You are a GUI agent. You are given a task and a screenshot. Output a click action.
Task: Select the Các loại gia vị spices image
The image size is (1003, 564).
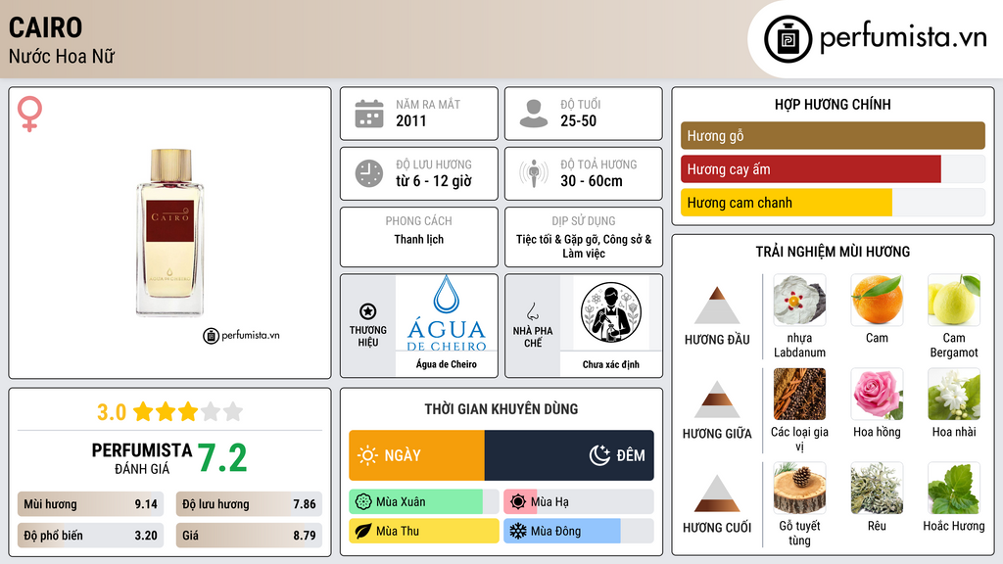799,394
